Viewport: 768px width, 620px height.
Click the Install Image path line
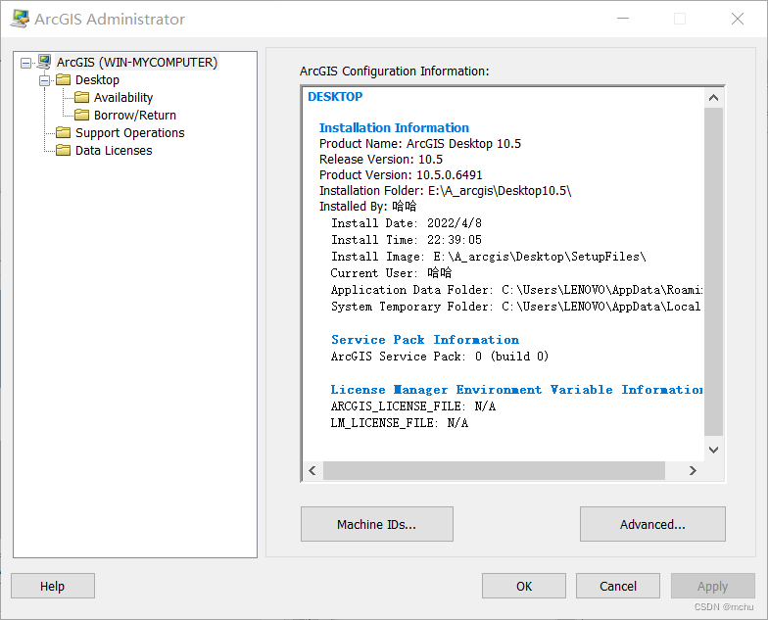point(488,257)
